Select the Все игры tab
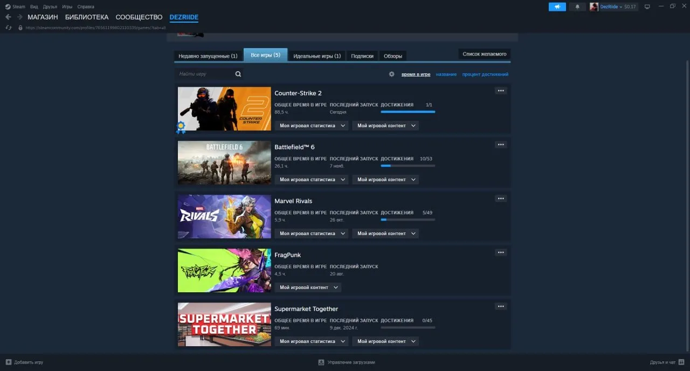Screen dimensions: 690x371 265,55
